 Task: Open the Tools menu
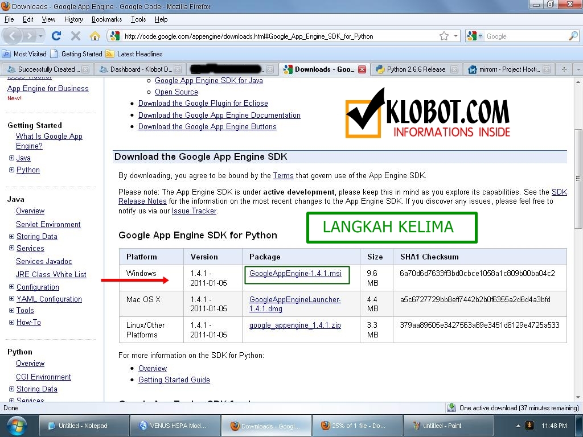(x=138, y=19)
